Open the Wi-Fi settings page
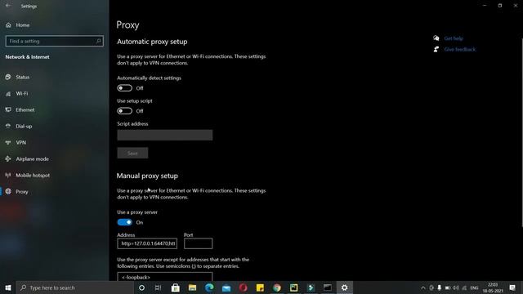Screen dimensions: 523x294 tap(22, 94)
